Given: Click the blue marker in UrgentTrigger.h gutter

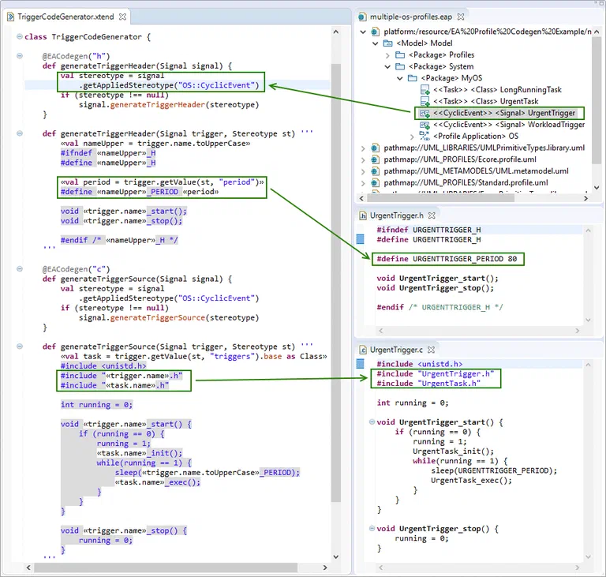Looking at the screenshot, I should pyautogui.click(x=360, y=239).
